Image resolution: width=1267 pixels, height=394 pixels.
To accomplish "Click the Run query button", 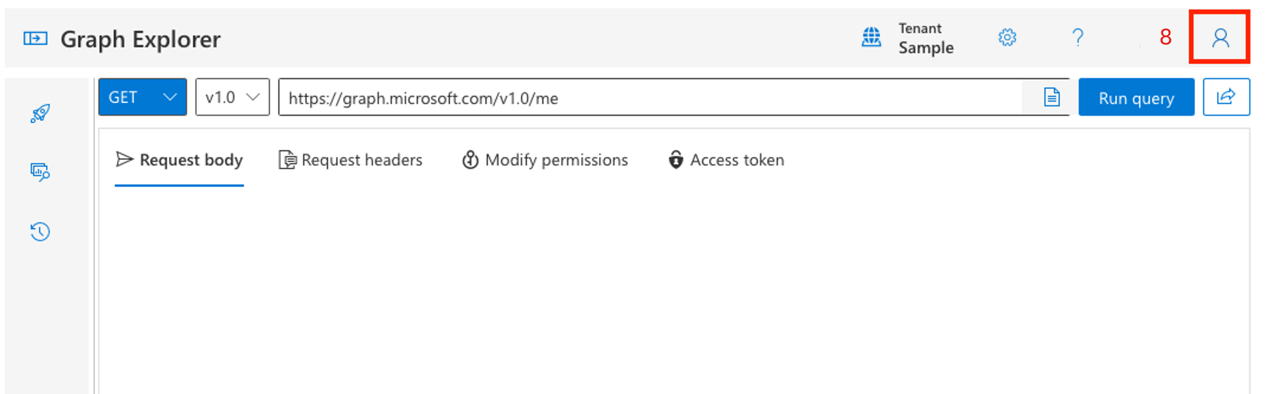I will coord(1136,97).
